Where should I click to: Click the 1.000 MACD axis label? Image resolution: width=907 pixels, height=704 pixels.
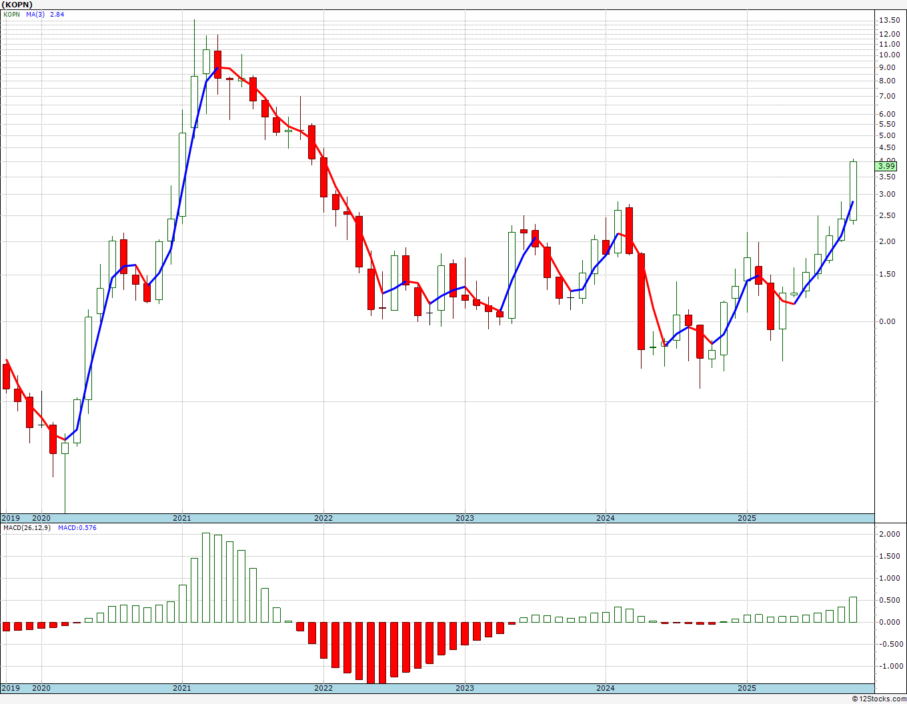[x=888, y=579]
